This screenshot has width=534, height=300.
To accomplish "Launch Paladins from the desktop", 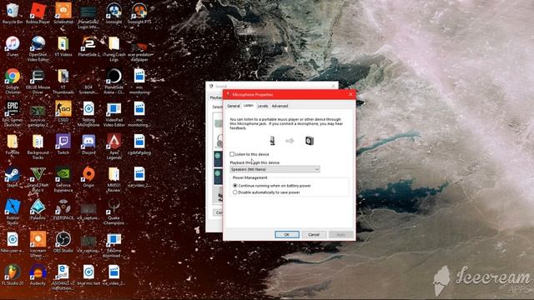I will click(38, 210).
